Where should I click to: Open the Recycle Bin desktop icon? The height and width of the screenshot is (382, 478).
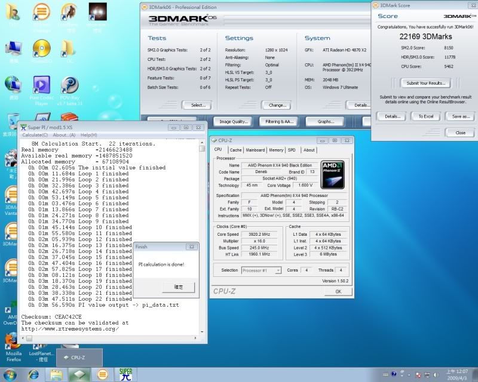(x=12, y=122)
